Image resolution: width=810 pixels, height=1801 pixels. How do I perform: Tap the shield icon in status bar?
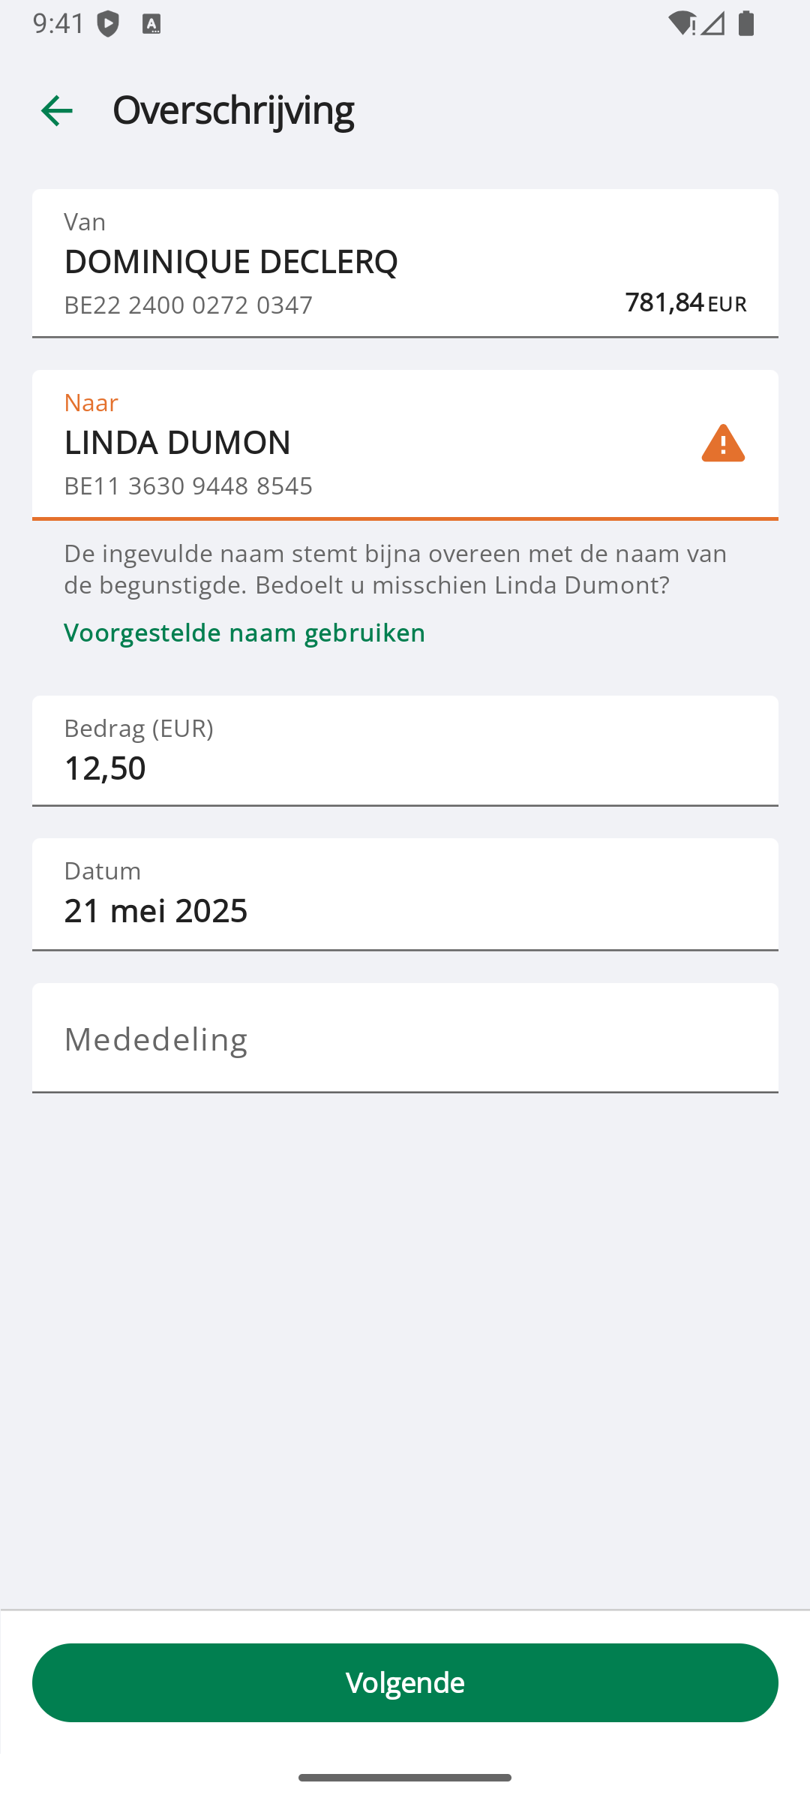(x=109, y=24)
